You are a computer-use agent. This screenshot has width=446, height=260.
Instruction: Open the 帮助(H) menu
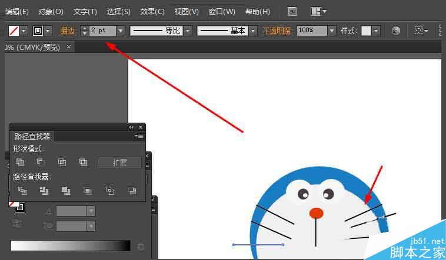257,12
